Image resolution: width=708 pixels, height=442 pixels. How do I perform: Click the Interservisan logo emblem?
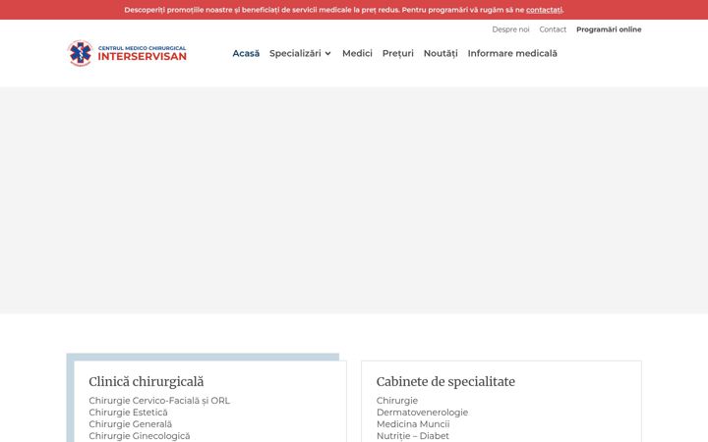tap(81, 53)
